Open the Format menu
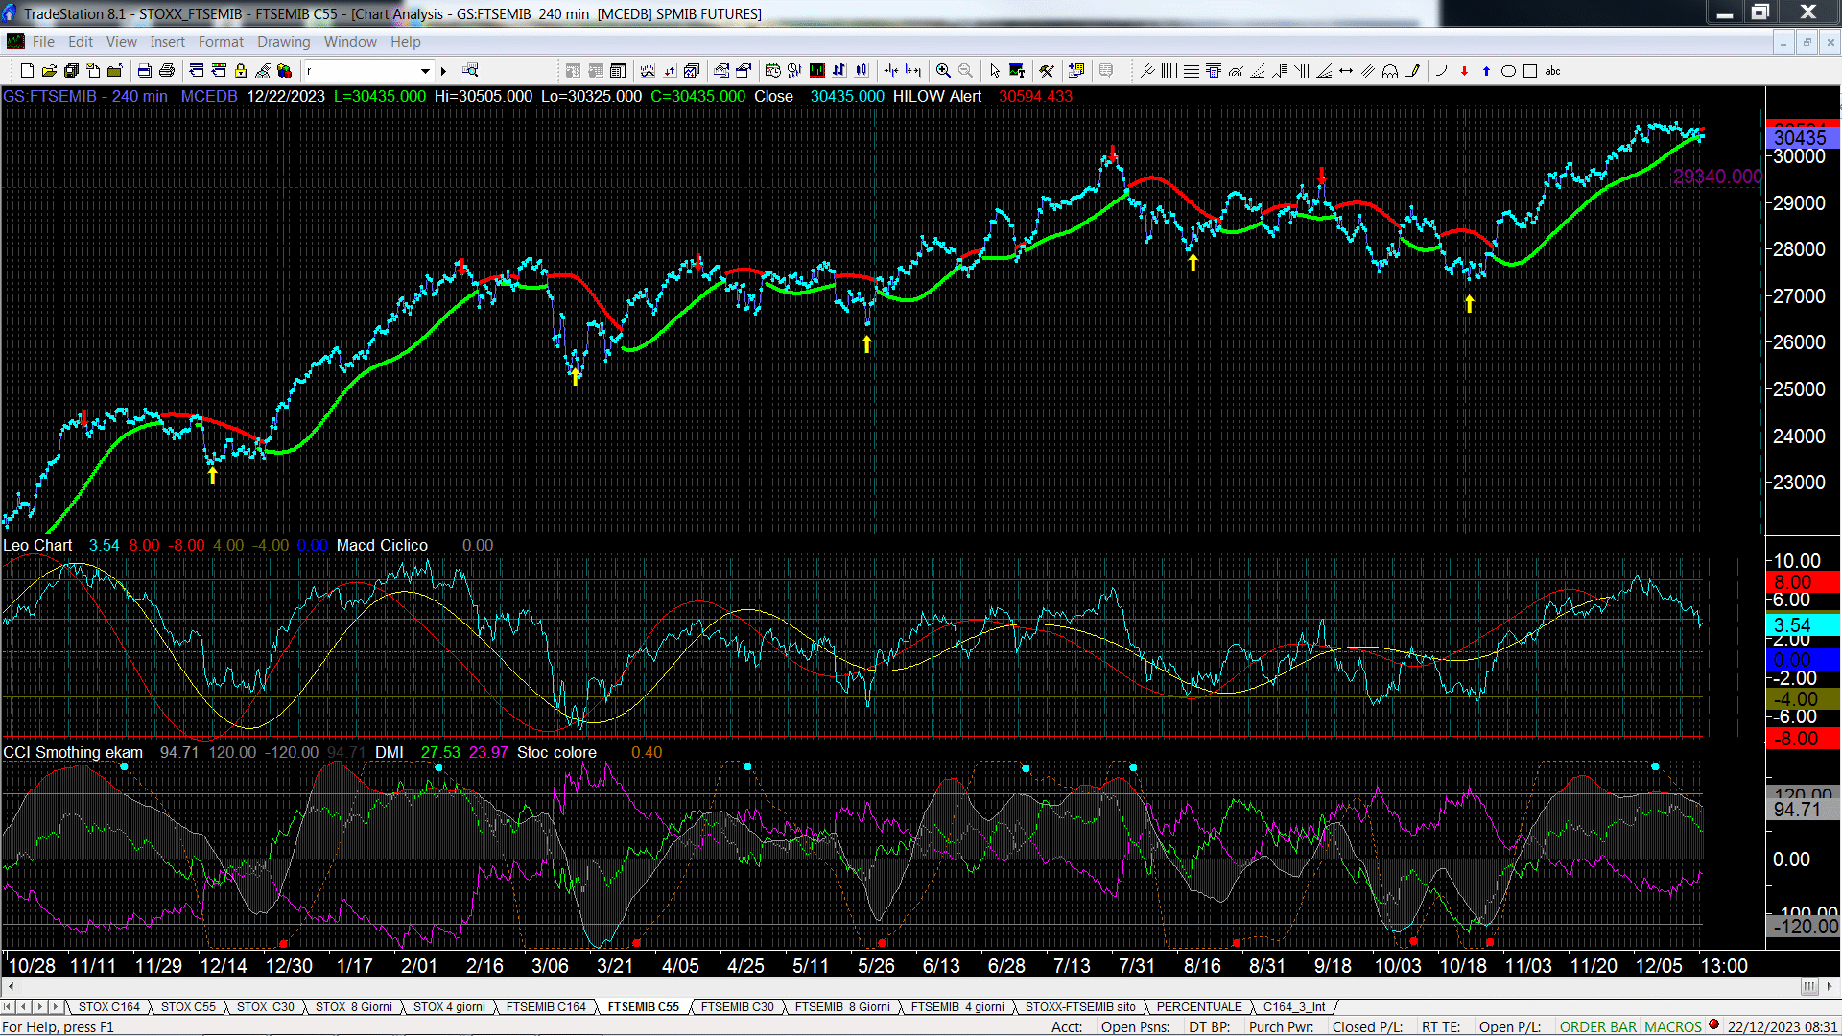Screen dimensions: 1842x1036 coord(221,42)
